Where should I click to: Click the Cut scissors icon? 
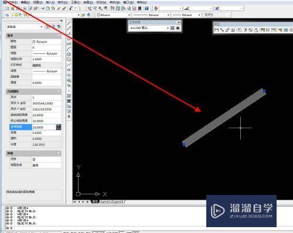(x=43, y=8)
